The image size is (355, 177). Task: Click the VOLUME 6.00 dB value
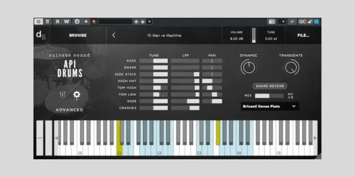[x=237, y=39]
